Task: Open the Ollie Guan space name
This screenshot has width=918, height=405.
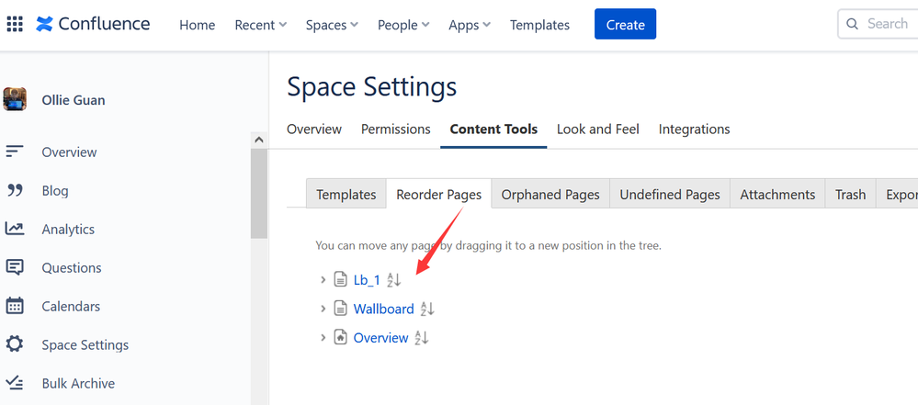Action: tap(74, 100)
